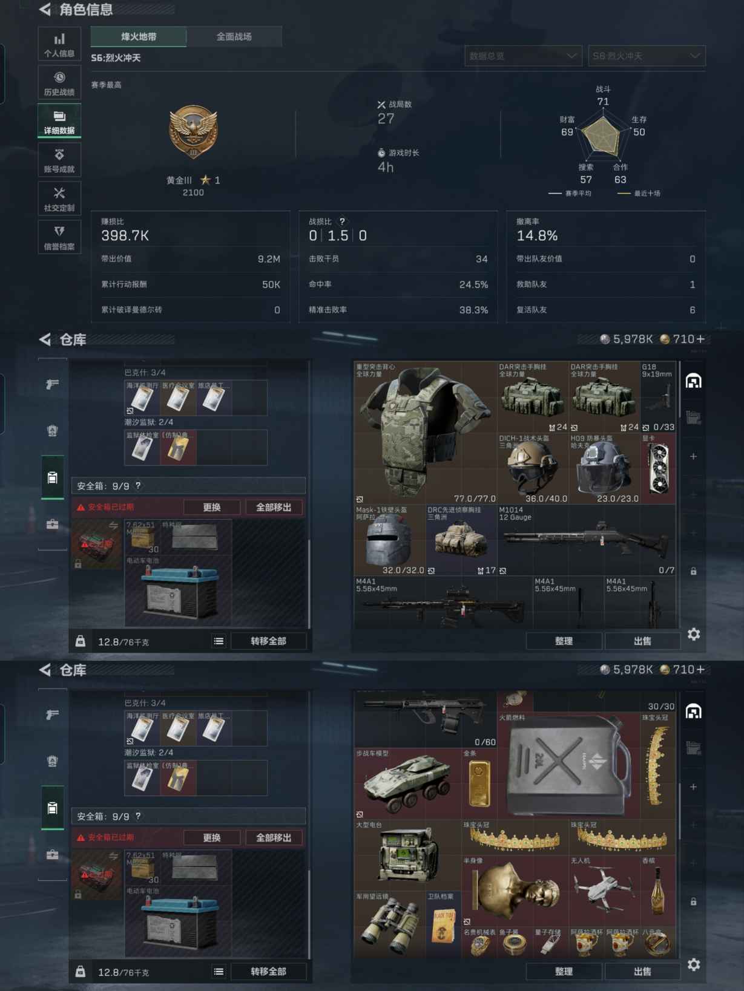
Task: Open 社交定制 social customization icon
Action: pos(59,199)
